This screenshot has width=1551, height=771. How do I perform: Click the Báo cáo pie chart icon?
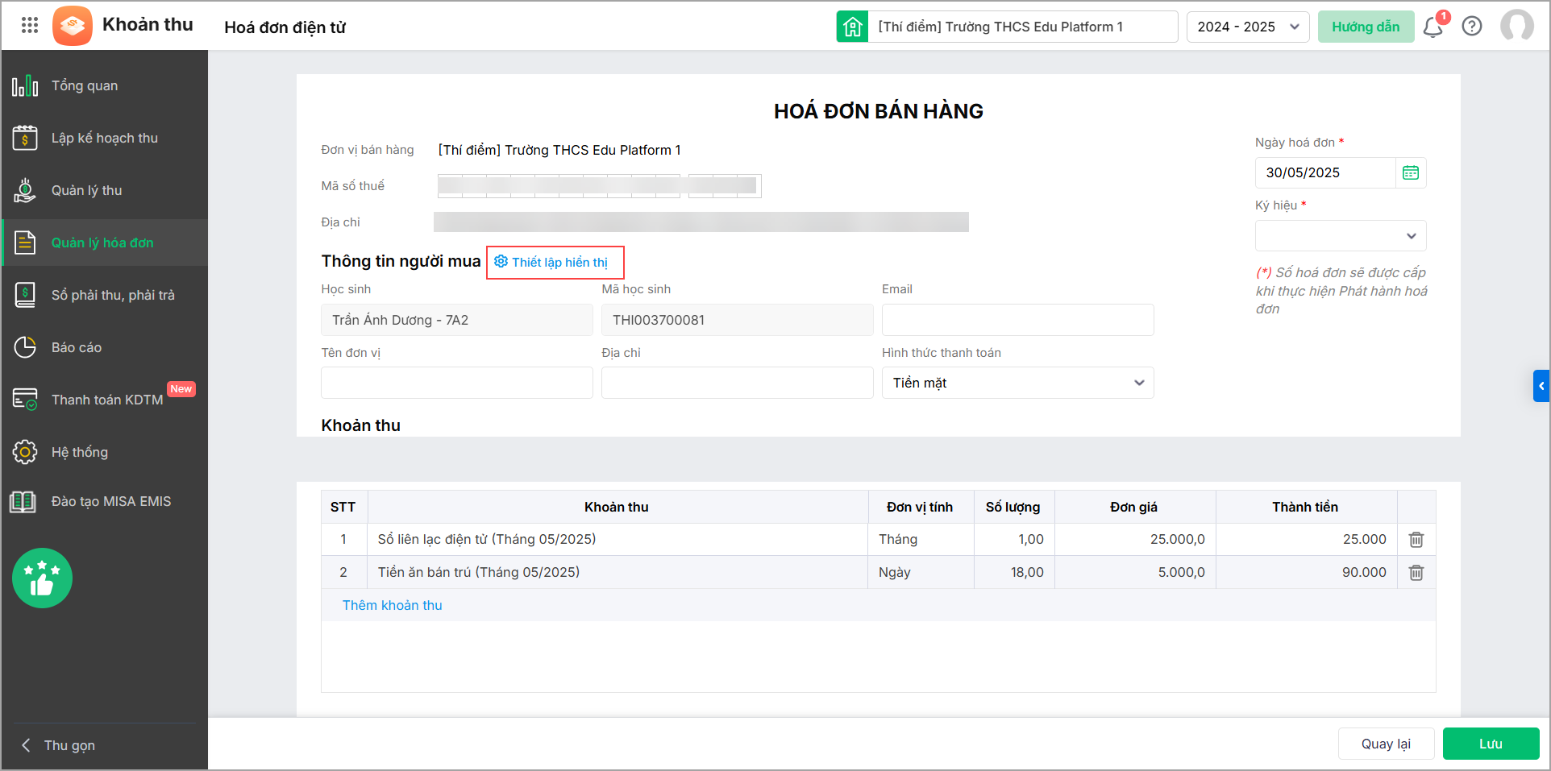[25, 347]
